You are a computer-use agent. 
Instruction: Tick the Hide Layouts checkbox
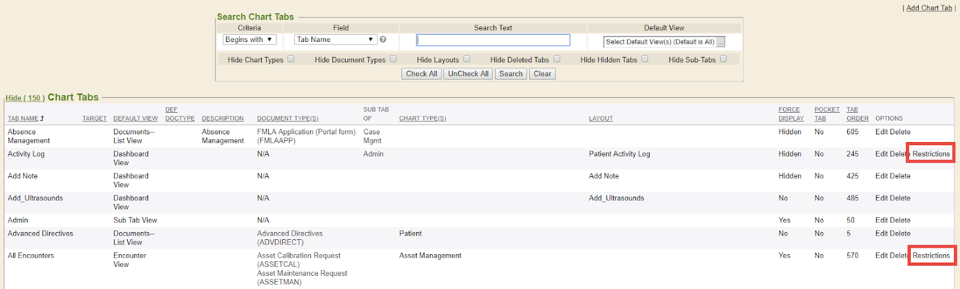[467, 59]
